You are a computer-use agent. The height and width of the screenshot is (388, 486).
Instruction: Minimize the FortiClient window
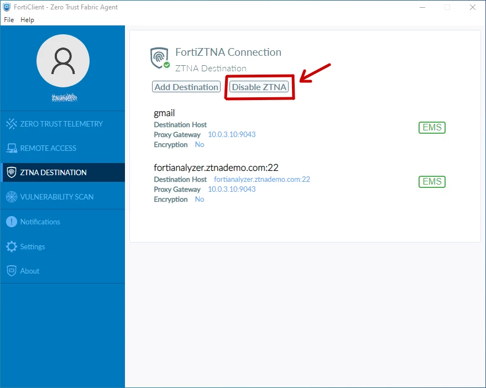(x=422, y=7)
